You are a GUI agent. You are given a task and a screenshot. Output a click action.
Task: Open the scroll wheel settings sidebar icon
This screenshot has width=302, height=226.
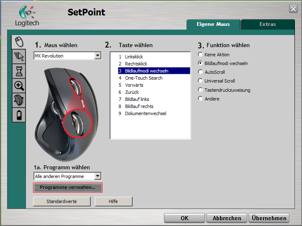[19, 100]
